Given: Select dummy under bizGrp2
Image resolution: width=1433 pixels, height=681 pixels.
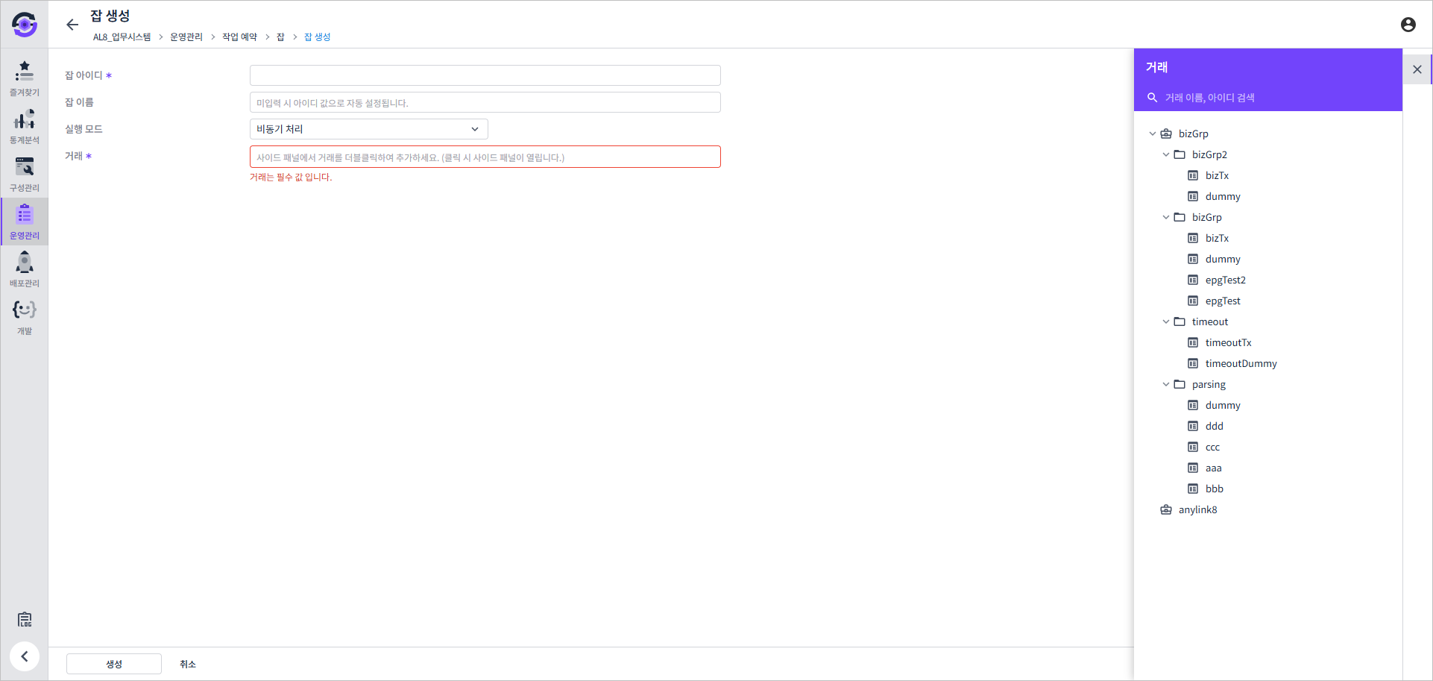Looking at the screenshot, I should (1223, 196).
